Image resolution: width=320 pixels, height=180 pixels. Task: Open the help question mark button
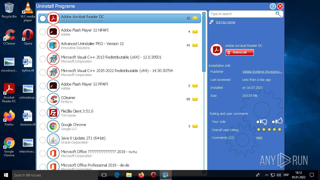pos(273,6)
